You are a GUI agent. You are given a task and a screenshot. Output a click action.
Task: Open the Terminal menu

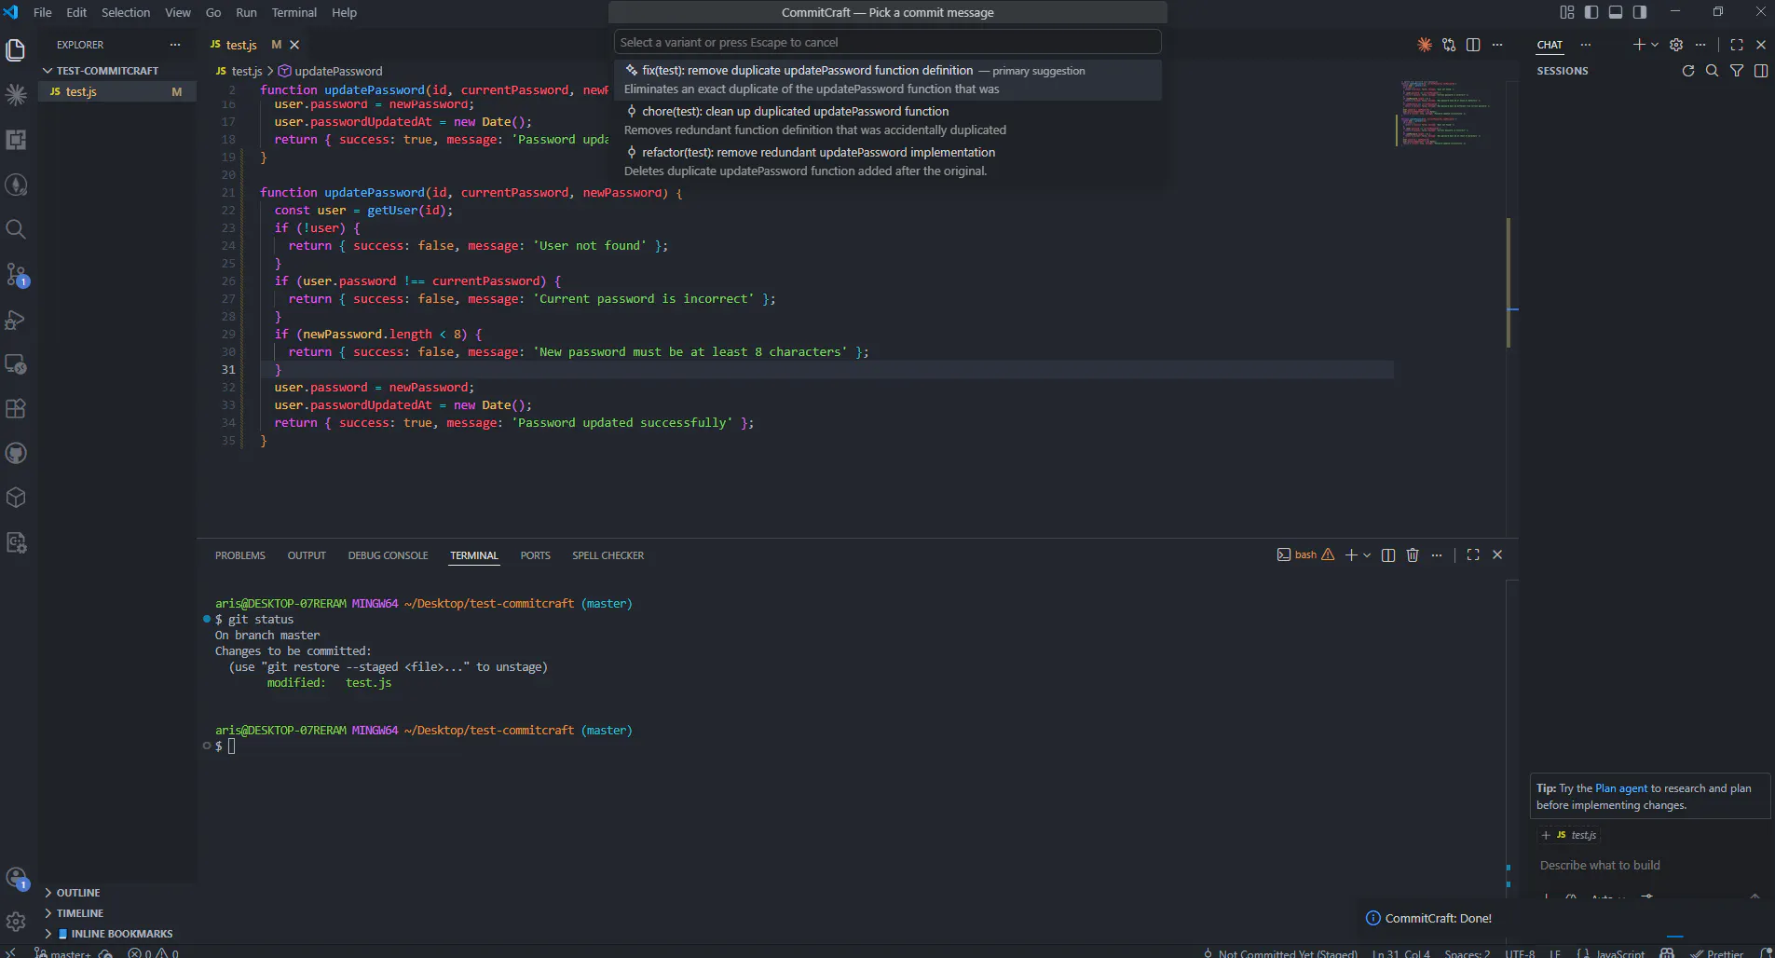click(x=294, y=12)
